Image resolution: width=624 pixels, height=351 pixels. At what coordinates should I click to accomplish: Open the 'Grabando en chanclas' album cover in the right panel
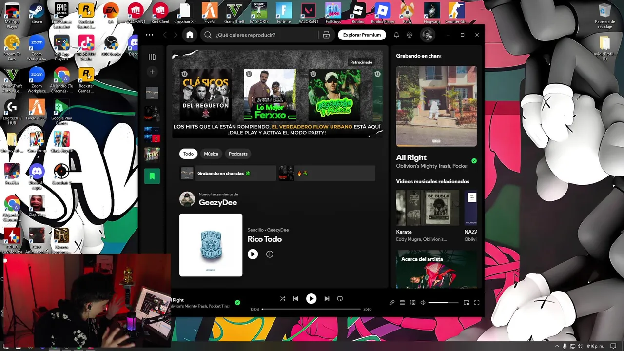click(x=436, y=106)
